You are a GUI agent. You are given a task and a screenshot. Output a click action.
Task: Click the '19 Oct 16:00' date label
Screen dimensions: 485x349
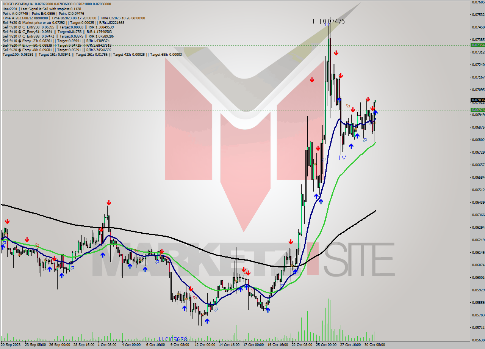point(278,345)
